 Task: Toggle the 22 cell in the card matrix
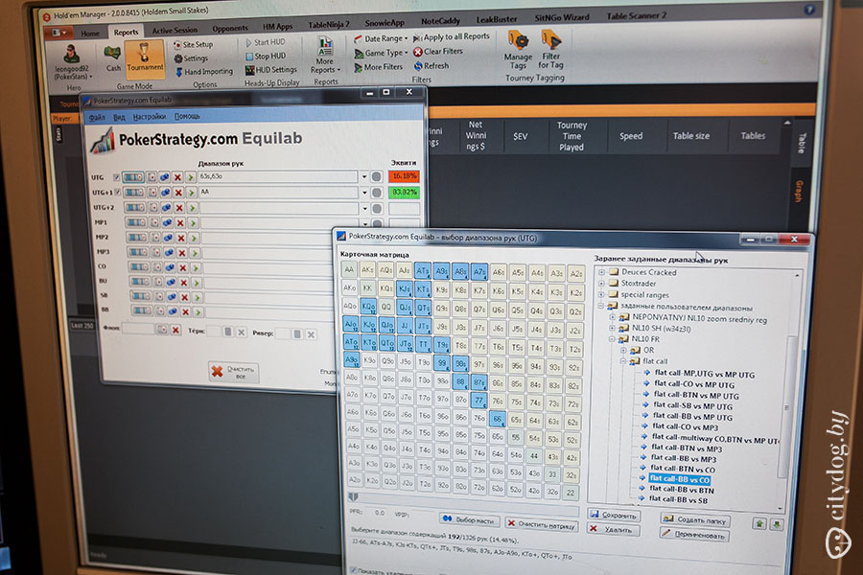pyautogui.click(x=571, y=493)
